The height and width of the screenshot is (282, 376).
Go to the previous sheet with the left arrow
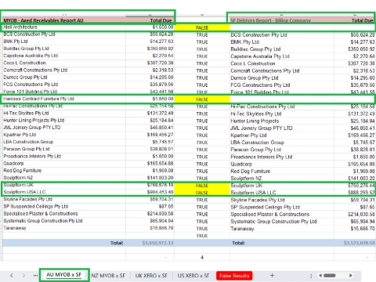(x=12, y=276)
